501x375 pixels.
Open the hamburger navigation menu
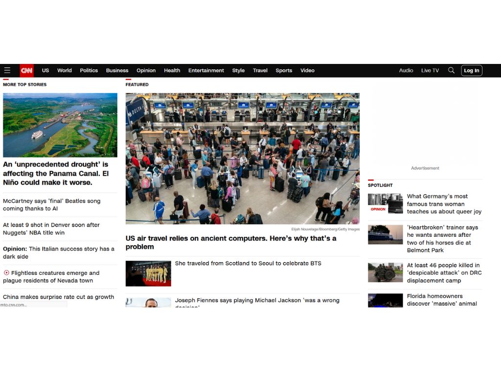[x=7, y=70]
